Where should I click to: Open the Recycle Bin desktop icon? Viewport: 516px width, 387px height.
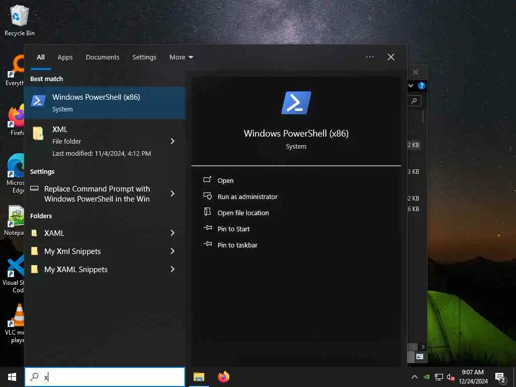[20, 20]
